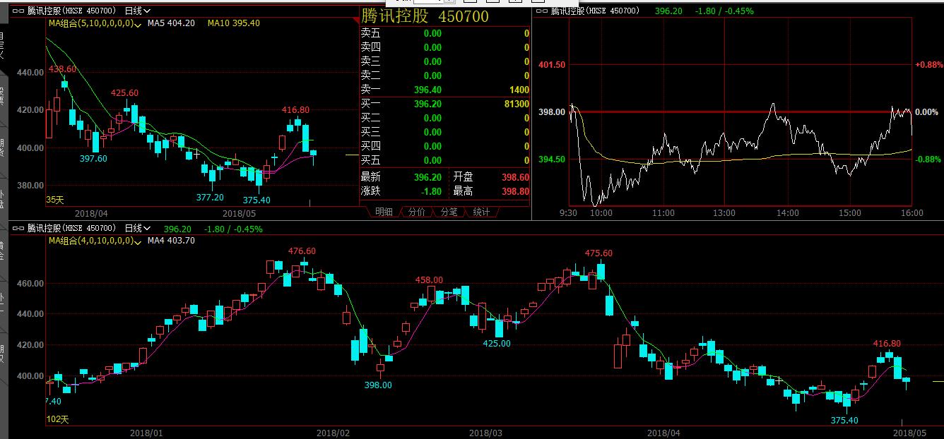Click link icon of bottom 102-day chart
The width and height of the screenshot is (944, 439).
pos(18,229)
